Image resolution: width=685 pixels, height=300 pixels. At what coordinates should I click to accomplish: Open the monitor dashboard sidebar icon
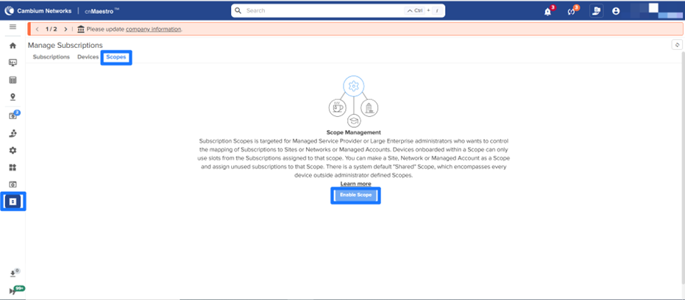click(x=13, y=63)
